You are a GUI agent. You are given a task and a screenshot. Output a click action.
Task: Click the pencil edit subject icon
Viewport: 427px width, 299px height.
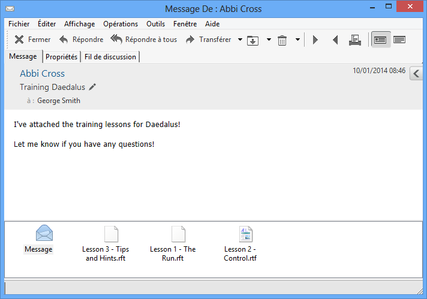(x=92, y=87)
